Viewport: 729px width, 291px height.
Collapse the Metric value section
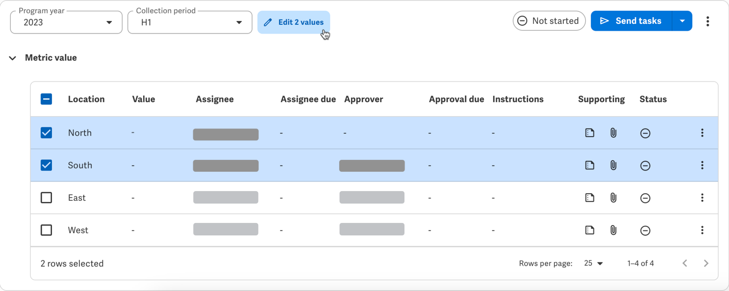point(12,58)
